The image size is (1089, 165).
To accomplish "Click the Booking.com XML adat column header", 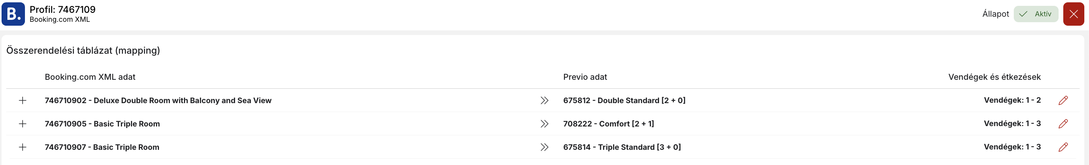I will pos(90,77).
